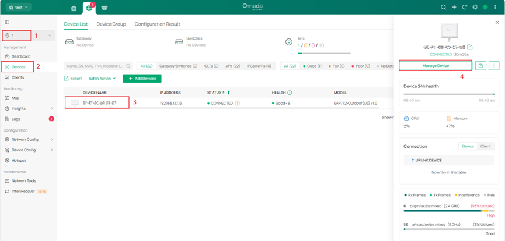505x241 pixels.
Task: Filter by OLTs (0)
Action: pos(211,66)
